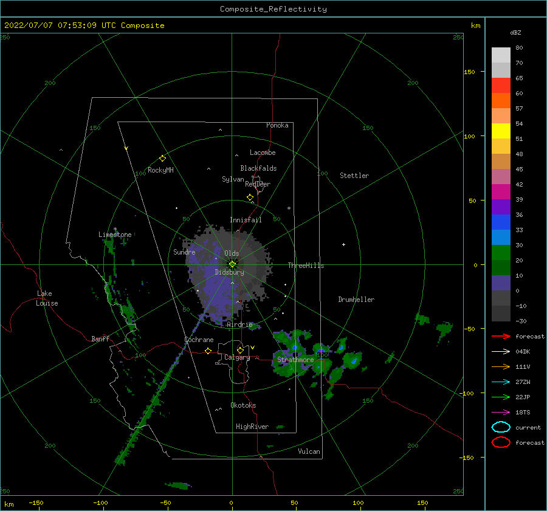Click the Composite_Reflectivity title
547x511 pixels.
(x=273, y=9)
